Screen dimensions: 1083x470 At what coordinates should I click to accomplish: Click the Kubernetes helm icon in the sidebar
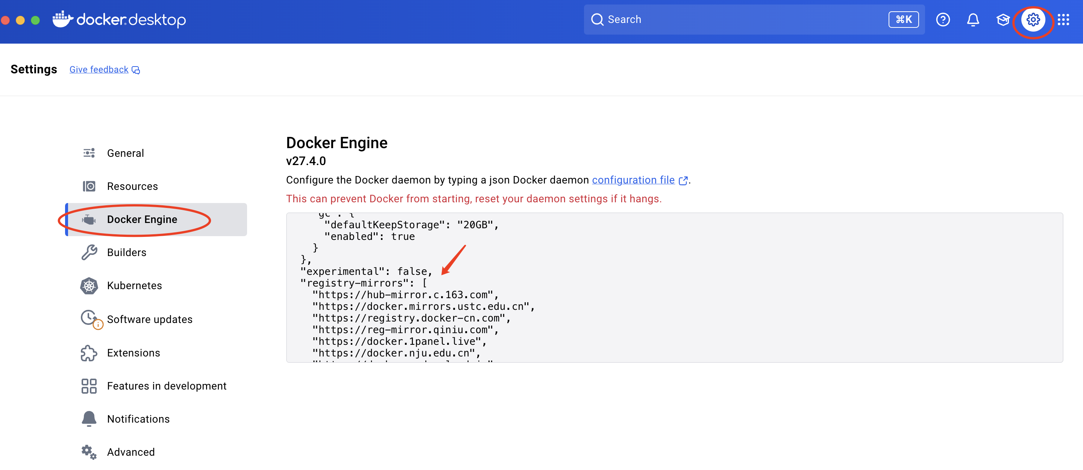click(89, 285)
